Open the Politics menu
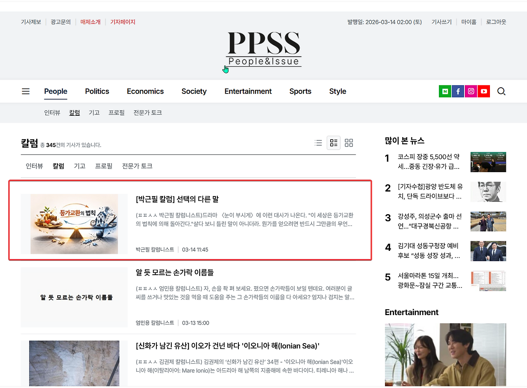Viewport: 527px width, 388px height. pyautogui.click(x=97, y=91)
